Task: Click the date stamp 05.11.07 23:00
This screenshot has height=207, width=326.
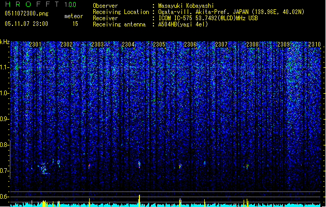Action: tap(26, 24)
